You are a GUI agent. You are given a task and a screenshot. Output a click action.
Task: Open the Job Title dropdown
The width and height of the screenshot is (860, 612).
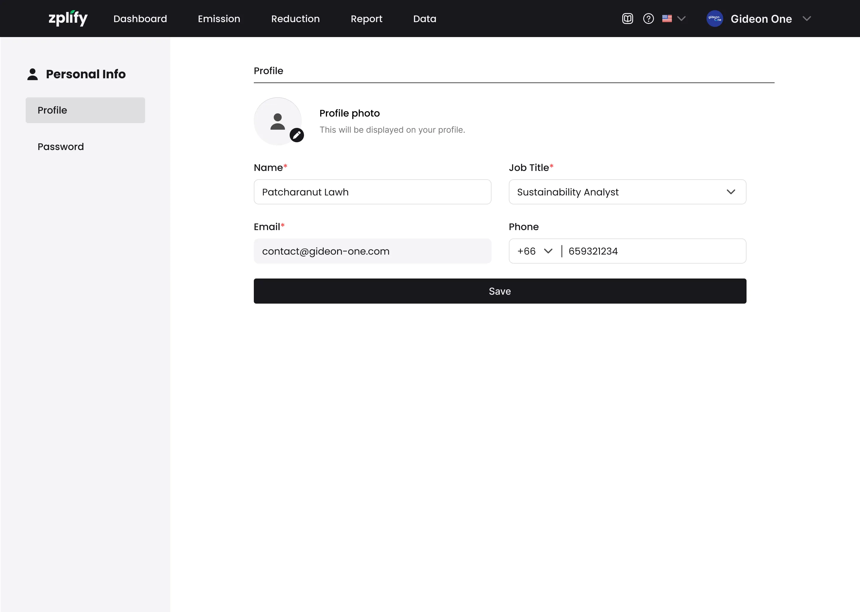coord(627,192)
